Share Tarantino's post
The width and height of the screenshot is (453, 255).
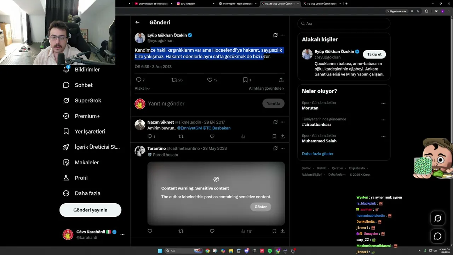pyautogui.click(x=282, y=231)
